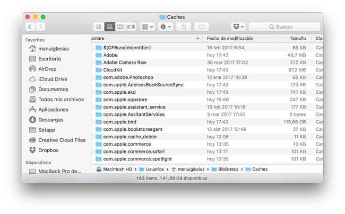Switch to Cover Flow view

coord(131,27)
